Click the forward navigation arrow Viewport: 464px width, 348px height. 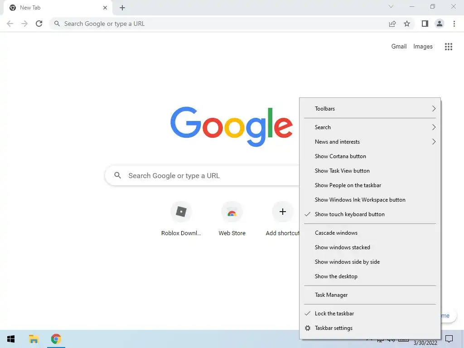pyautogui.click(x=24, y=24)
